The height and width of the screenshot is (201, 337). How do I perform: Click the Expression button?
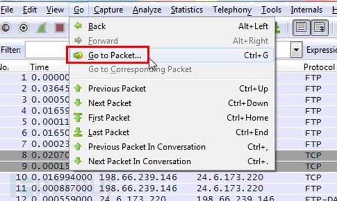pyautogui.click(x=321, y=50)
